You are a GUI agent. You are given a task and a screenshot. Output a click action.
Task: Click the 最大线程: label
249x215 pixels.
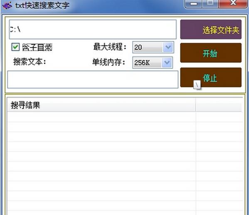110,47
